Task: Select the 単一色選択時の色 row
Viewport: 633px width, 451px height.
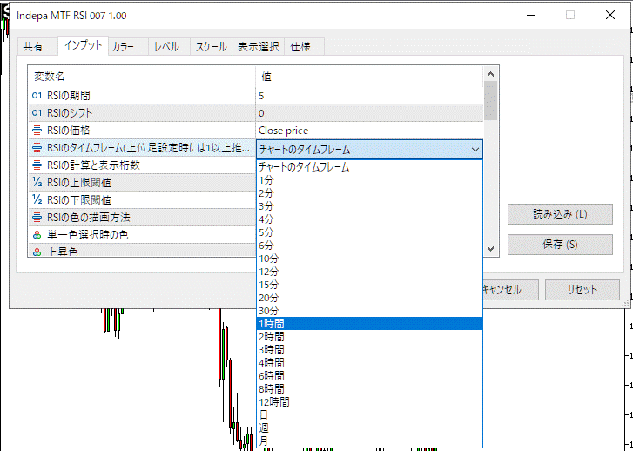Action: [142, 234]
